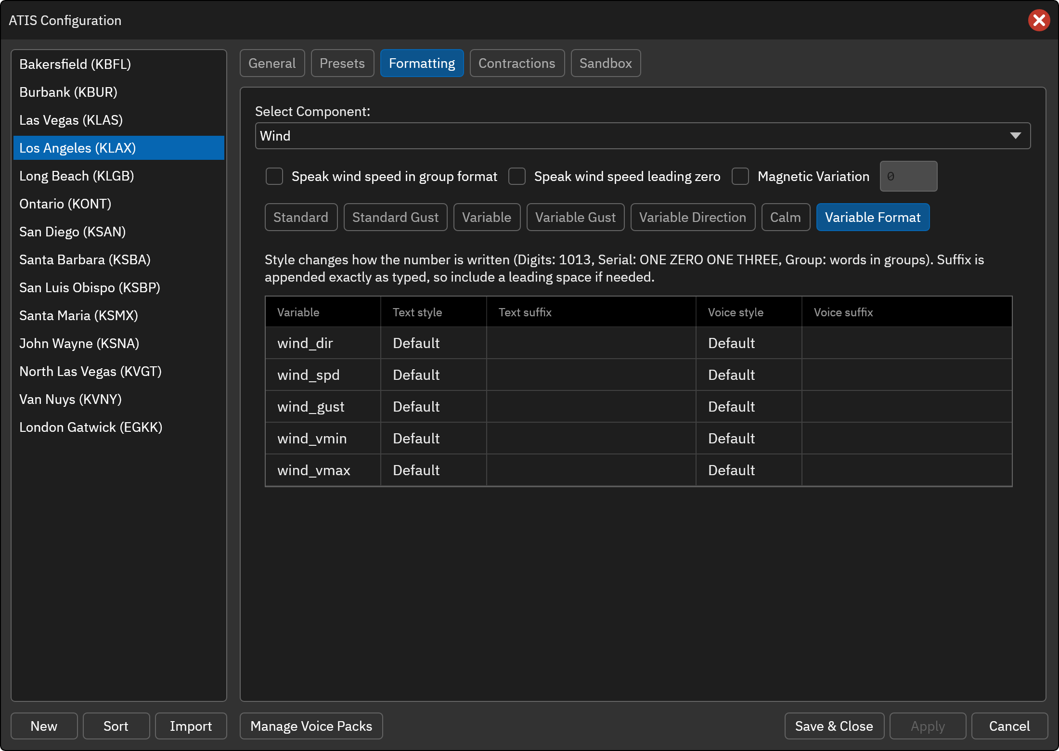Select San Diego (KSAN) station

[119, 232]
